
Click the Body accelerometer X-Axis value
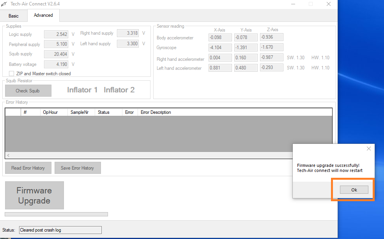point(220,37)
